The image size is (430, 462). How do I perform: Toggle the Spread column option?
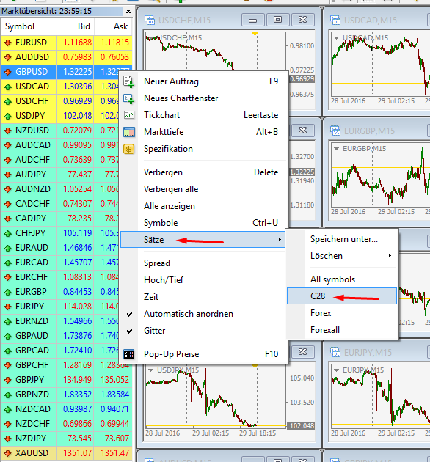pos(204,263)
